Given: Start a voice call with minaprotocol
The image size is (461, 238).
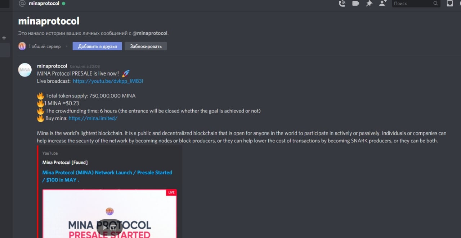Looking at the screenshot, I should [342, 4].
